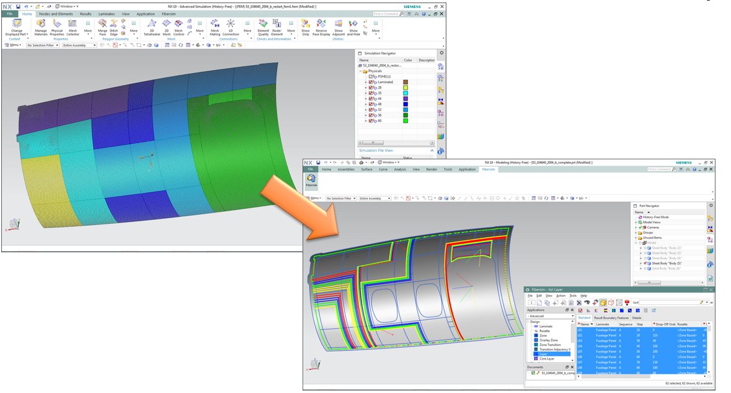Expand Groups in Part Navigator

636,232
